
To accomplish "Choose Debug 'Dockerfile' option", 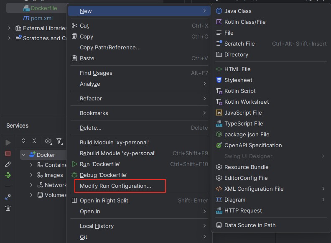I will (x=103, y=175).
